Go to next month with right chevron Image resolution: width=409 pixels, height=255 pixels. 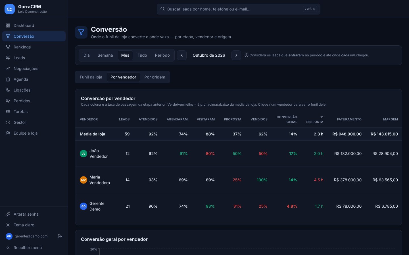coord(236,55)
